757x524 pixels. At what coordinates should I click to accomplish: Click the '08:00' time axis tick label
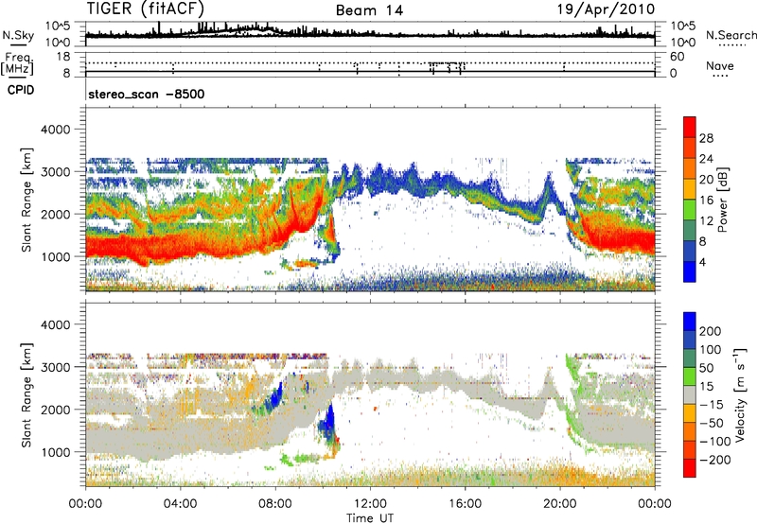275,504
